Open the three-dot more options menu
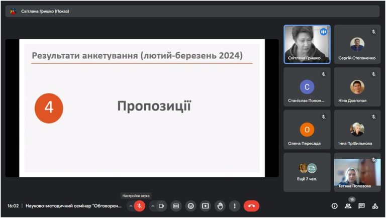 point(235,206)
